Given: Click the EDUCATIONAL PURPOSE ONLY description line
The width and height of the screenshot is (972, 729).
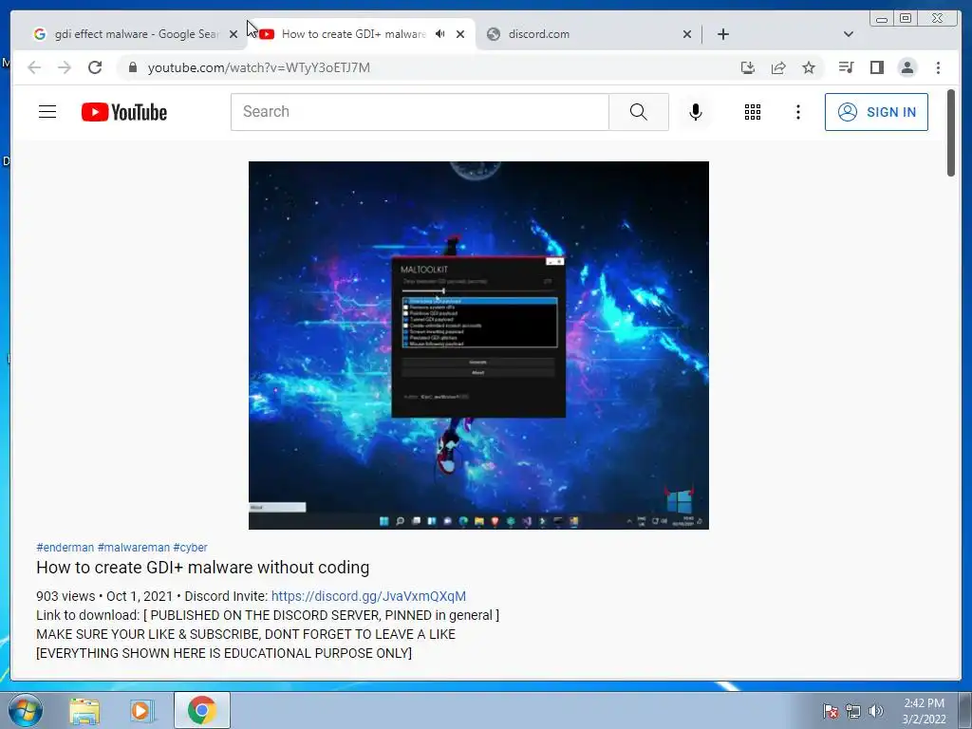Looking at the screenshot, I should click(x=224, y=653).
